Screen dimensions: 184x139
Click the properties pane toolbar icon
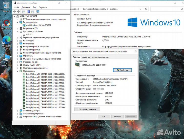coord(24,12)
